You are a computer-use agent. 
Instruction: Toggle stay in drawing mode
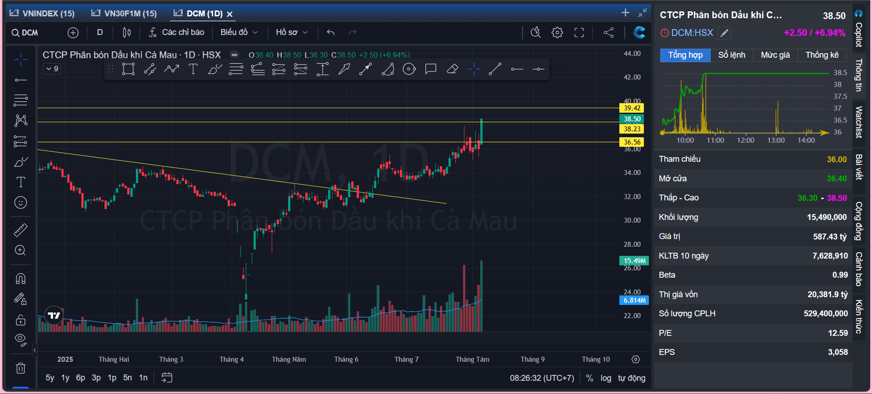tap(20, 299)
